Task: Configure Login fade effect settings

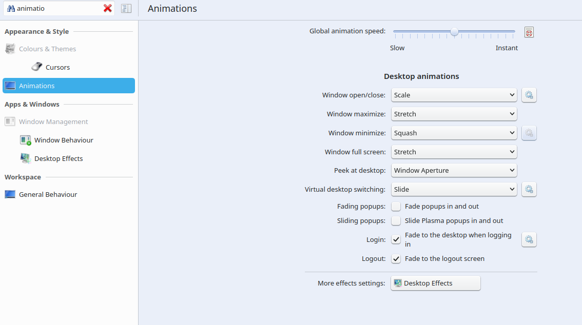Action: click(x=529, y=239)
